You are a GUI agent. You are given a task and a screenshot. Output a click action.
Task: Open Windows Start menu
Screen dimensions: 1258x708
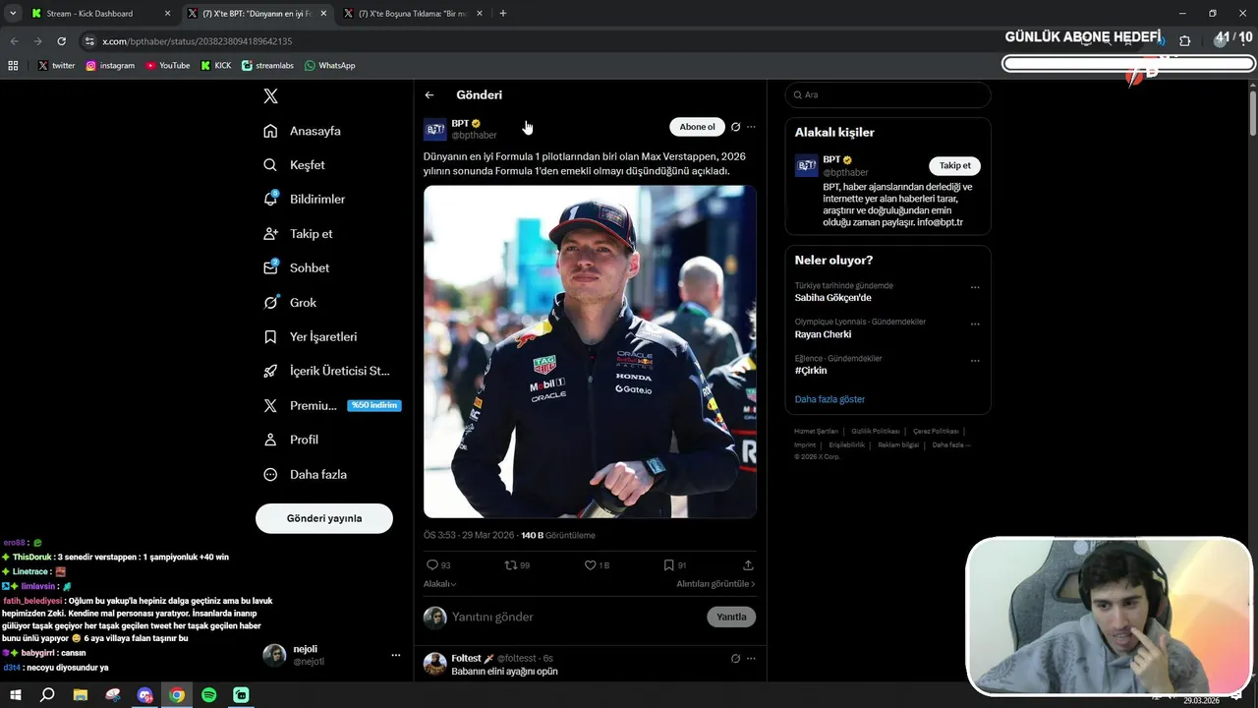click(16, 695)
